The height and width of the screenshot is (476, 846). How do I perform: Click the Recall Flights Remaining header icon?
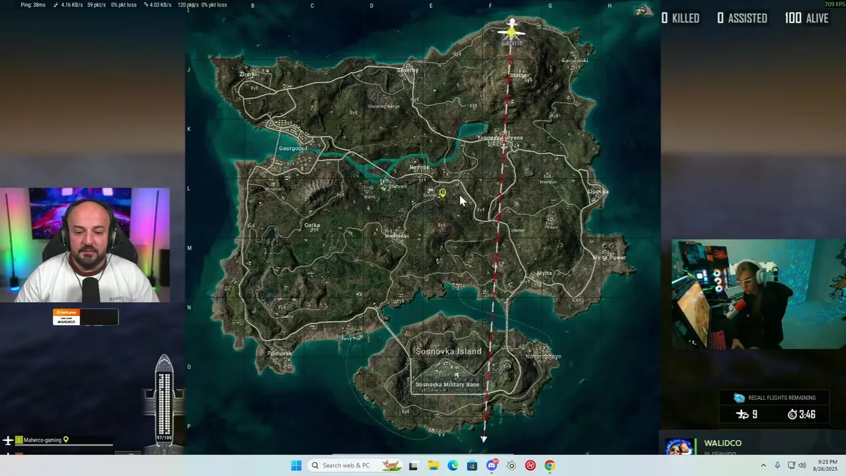(739, 398)
